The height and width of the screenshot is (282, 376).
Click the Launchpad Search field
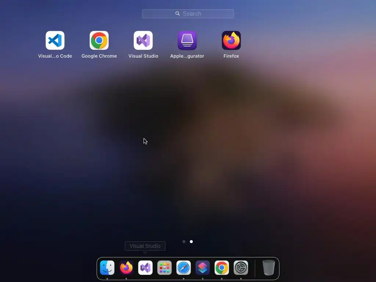coord(188,14)
